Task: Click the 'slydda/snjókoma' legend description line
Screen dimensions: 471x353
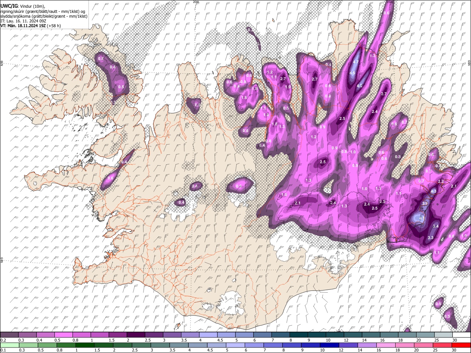Action: (44, 16)
